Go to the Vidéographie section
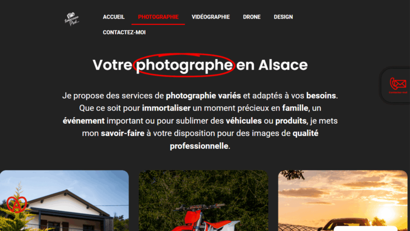The image size is (410, 231). [x=211, y=17]
